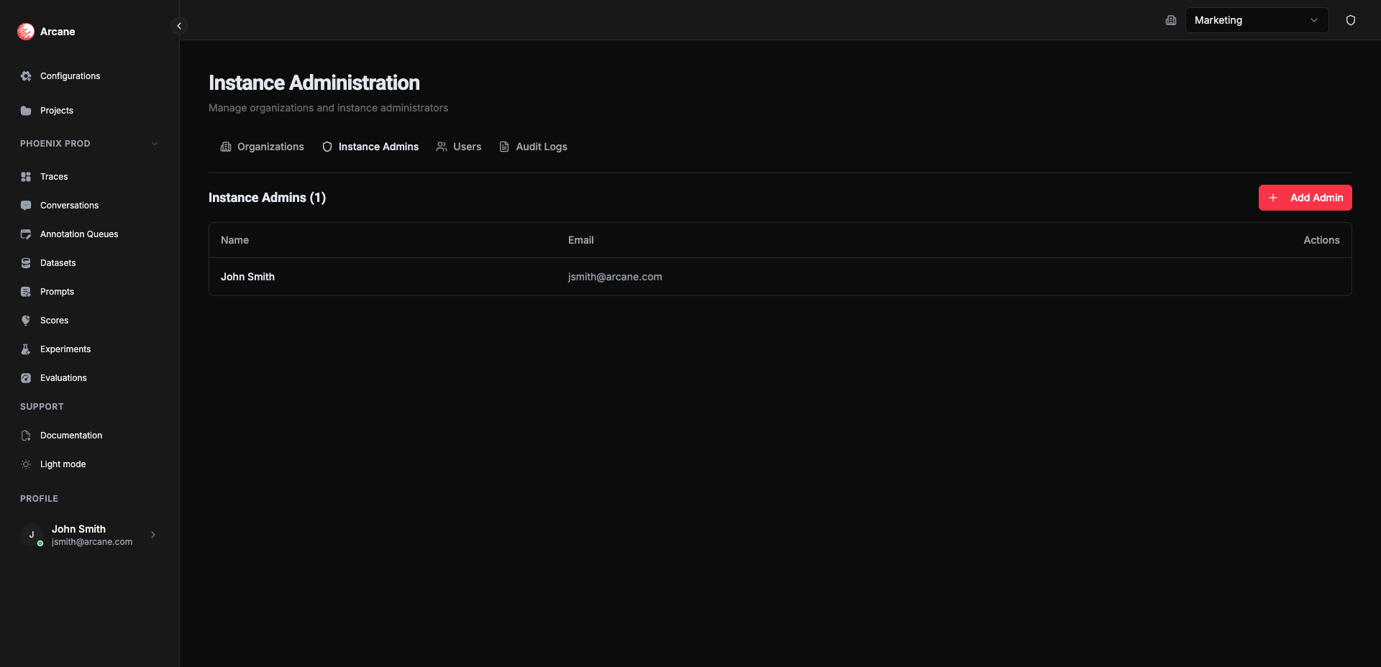Open the Marketing organization dropdown
This screenshot has width=1381, height=667.
(x=1257, y=20)
